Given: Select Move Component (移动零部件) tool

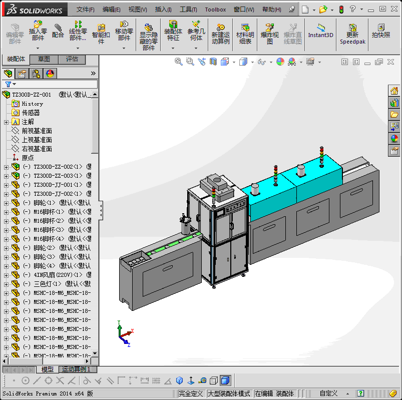Looking at the screenshot, I should pos(124,31).
